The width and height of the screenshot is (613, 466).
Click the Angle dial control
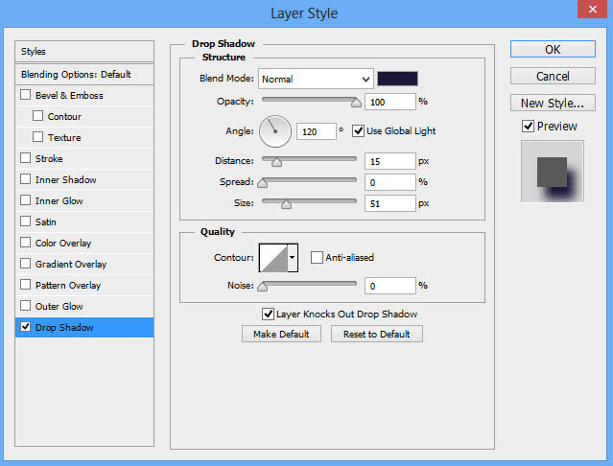(275, 131)
